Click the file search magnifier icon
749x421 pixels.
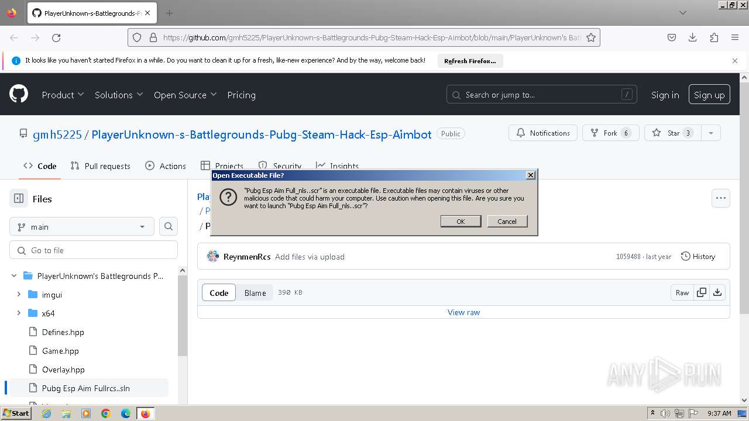169,227
